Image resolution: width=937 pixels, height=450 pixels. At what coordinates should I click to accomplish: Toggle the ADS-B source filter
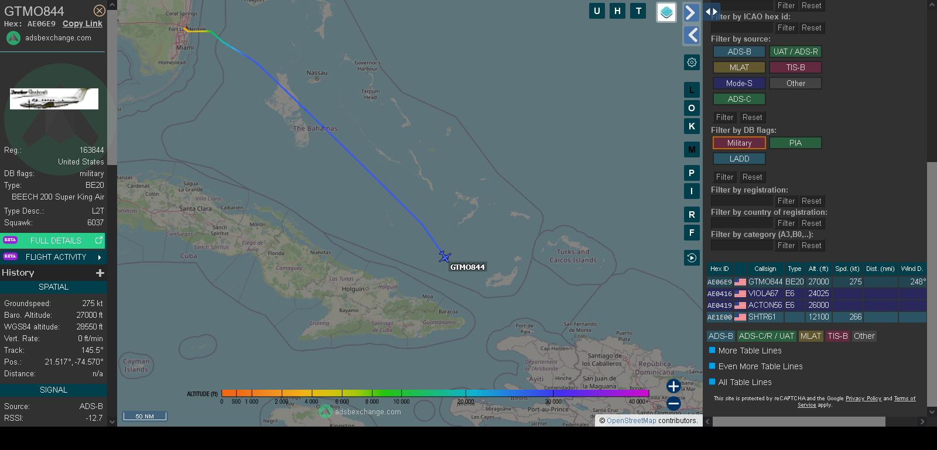(739, 51)
